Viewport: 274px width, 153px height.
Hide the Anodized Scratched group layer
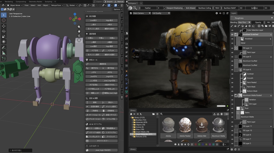tap(232, 35)
